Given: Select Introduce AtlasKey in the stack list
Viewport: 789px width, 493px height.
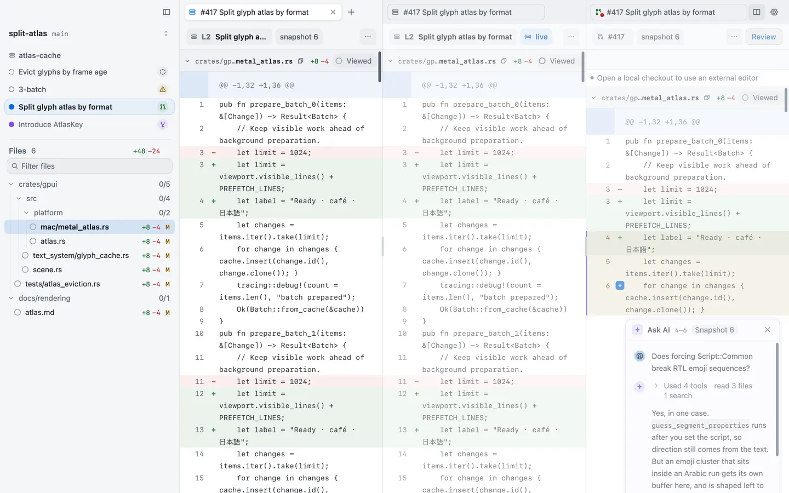Looking at the screenshot, I should coord(89,124).
